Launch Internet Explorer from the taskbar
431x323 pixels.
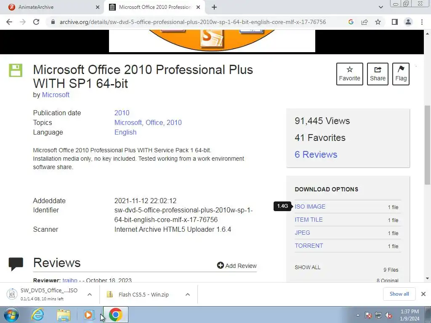(37, 315)
